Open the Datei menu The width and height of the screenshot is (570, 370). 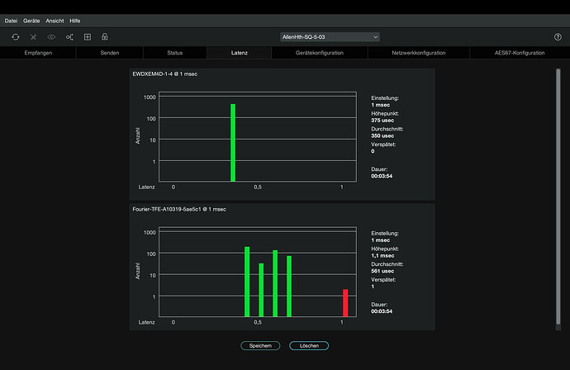click(11, 21)
